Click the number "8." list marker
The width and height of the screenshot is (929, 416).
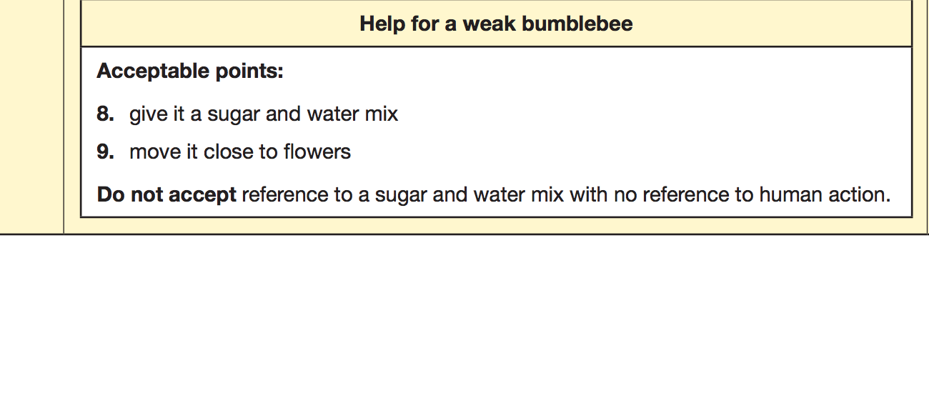(105, 114)
